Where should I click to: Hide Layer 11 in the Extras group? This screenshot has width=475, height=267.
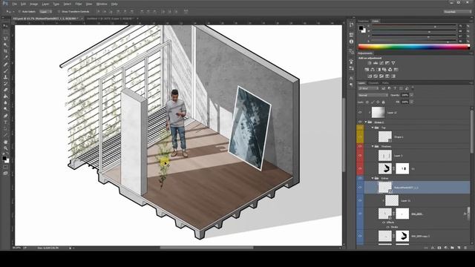(360, 200)
